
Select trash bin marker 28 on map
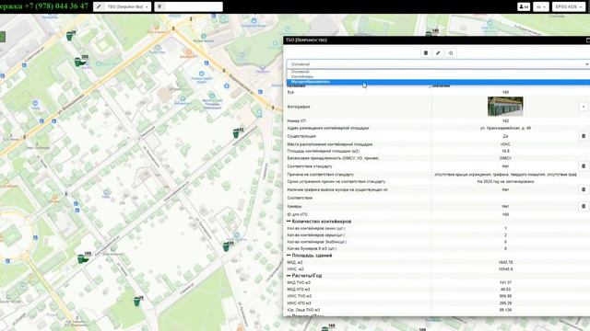(x=137, y=301)
